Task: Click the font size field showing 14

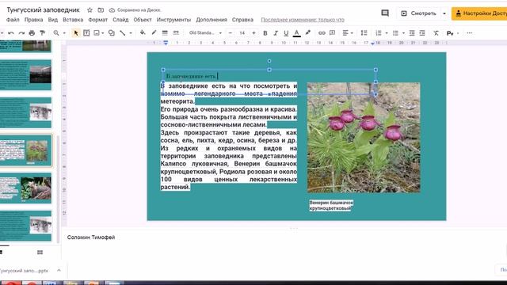Action: (242, 33)
